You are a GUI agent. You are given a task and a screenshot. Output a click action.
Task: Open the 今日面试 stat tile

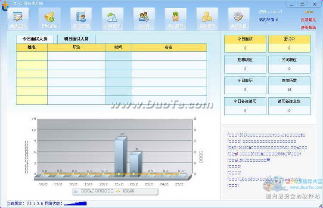click(x=245, y=43)
